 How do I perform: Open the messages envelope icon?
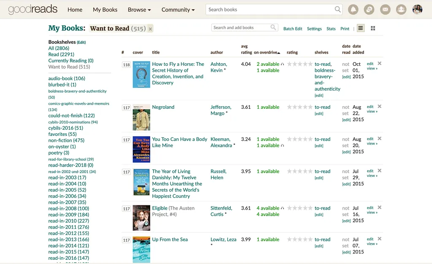click(x=385, y=10)
